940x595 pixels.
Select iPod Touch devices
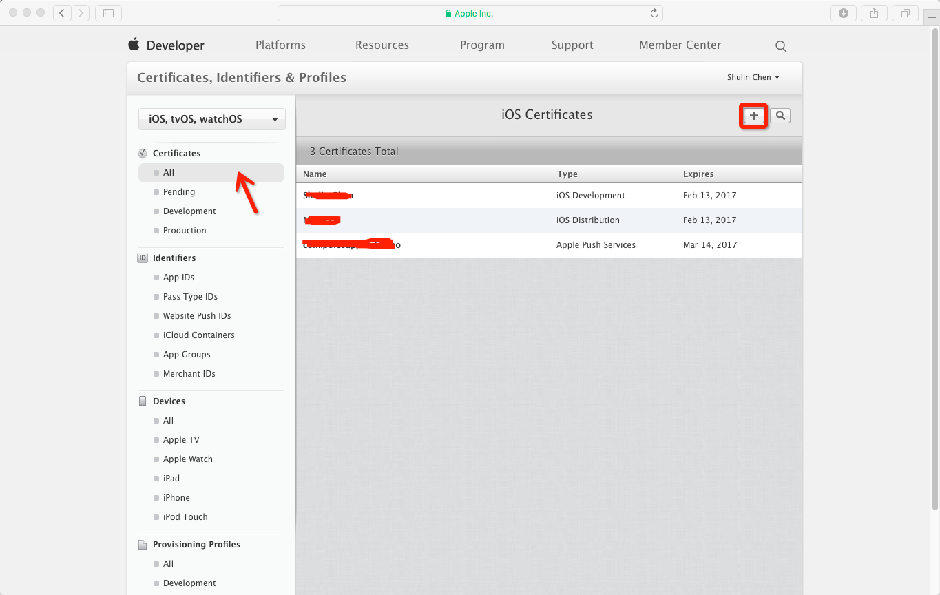pyautogui.click(x=185, y=517)
